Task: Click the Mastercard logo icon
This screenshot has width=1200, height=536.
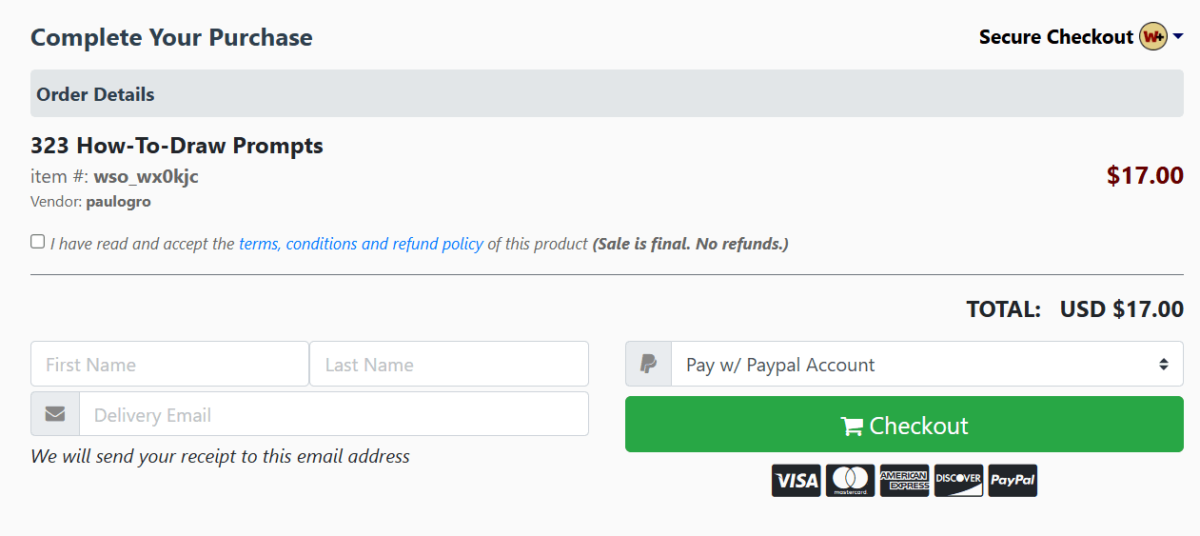Action: coord(850,481)
